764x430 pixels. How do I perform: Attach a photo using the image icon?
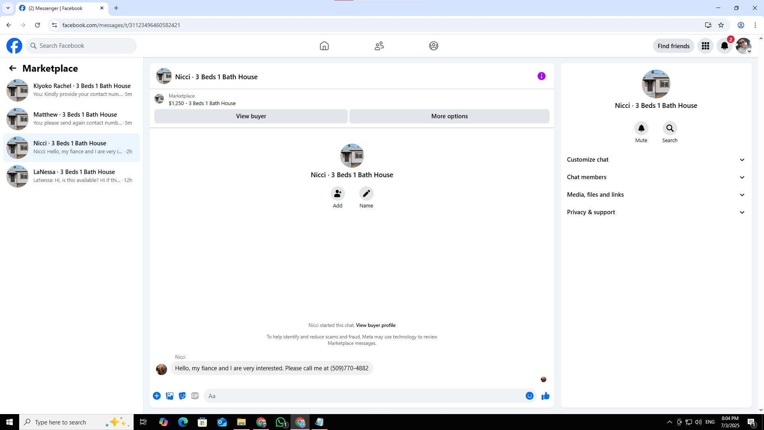(170, 396)
